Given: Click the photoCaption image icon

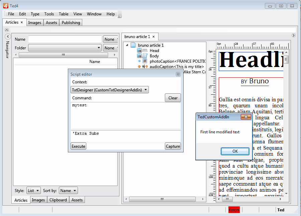Looking at the screenshot, I should pos(145,61).
